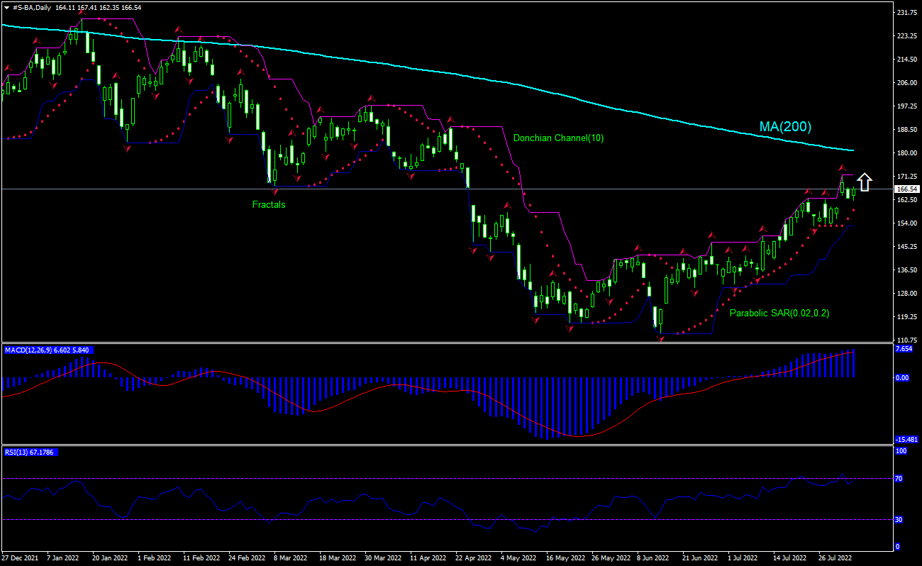Open the dropdown triangle beside #S-BA,Daily
The width and height of the screenshot is (922, 566).
[x=6, y=7]
